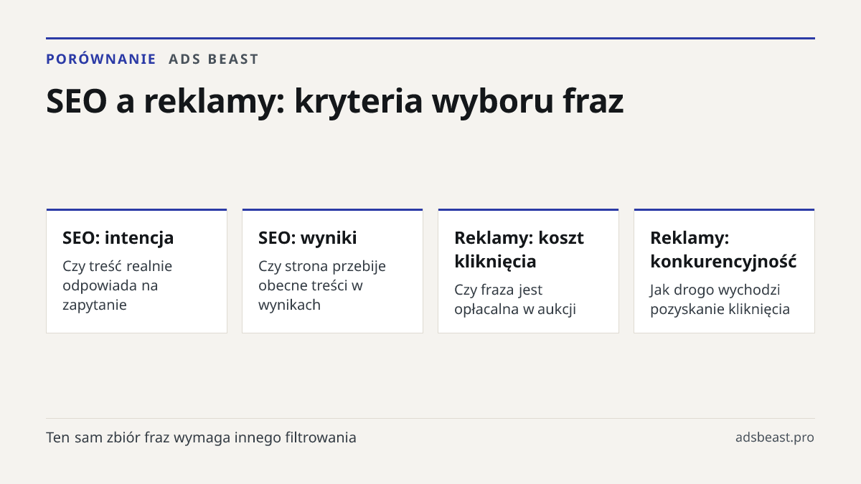Select the 'SEO: wyniki' card heading
The height and width of the screenshot is (484, 861).
[x=308, y=237]
